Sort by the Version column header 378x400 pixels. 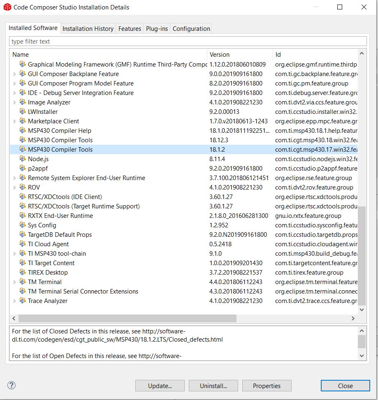pyautogui.click(x=240, y=54)
